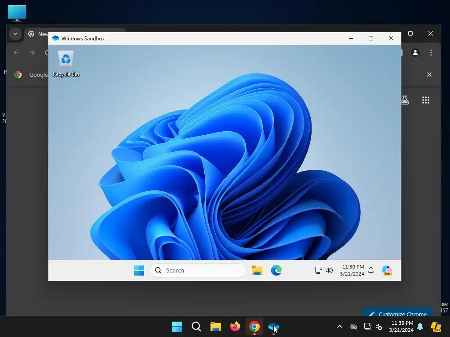This screenshot has width=450, height=337.
Task: Open Sandbox clock showing 11:39 PM
Action: click(x=352, y=270)
